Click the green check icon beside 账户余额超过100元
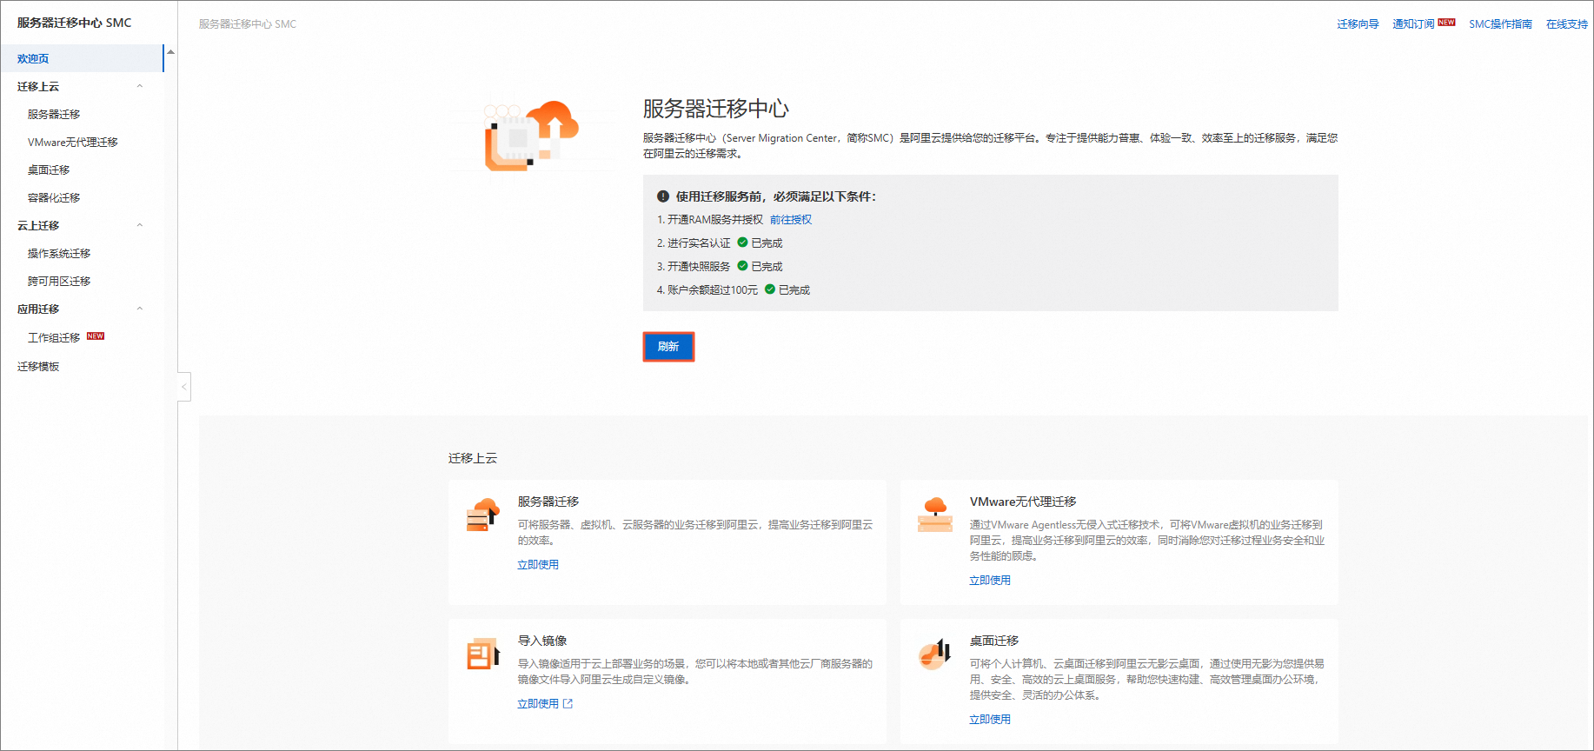This screenshot has width=1594, height=751. point(770,289)
